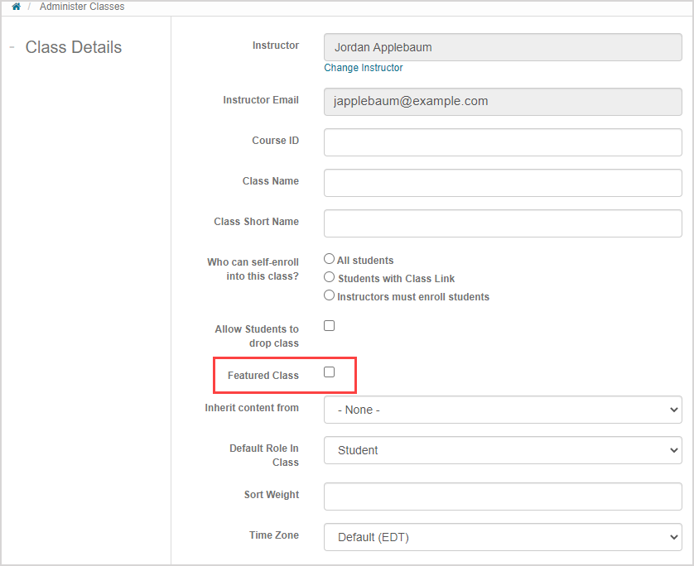
Task: Open the Time Zone dropdown
Action: 503,537
